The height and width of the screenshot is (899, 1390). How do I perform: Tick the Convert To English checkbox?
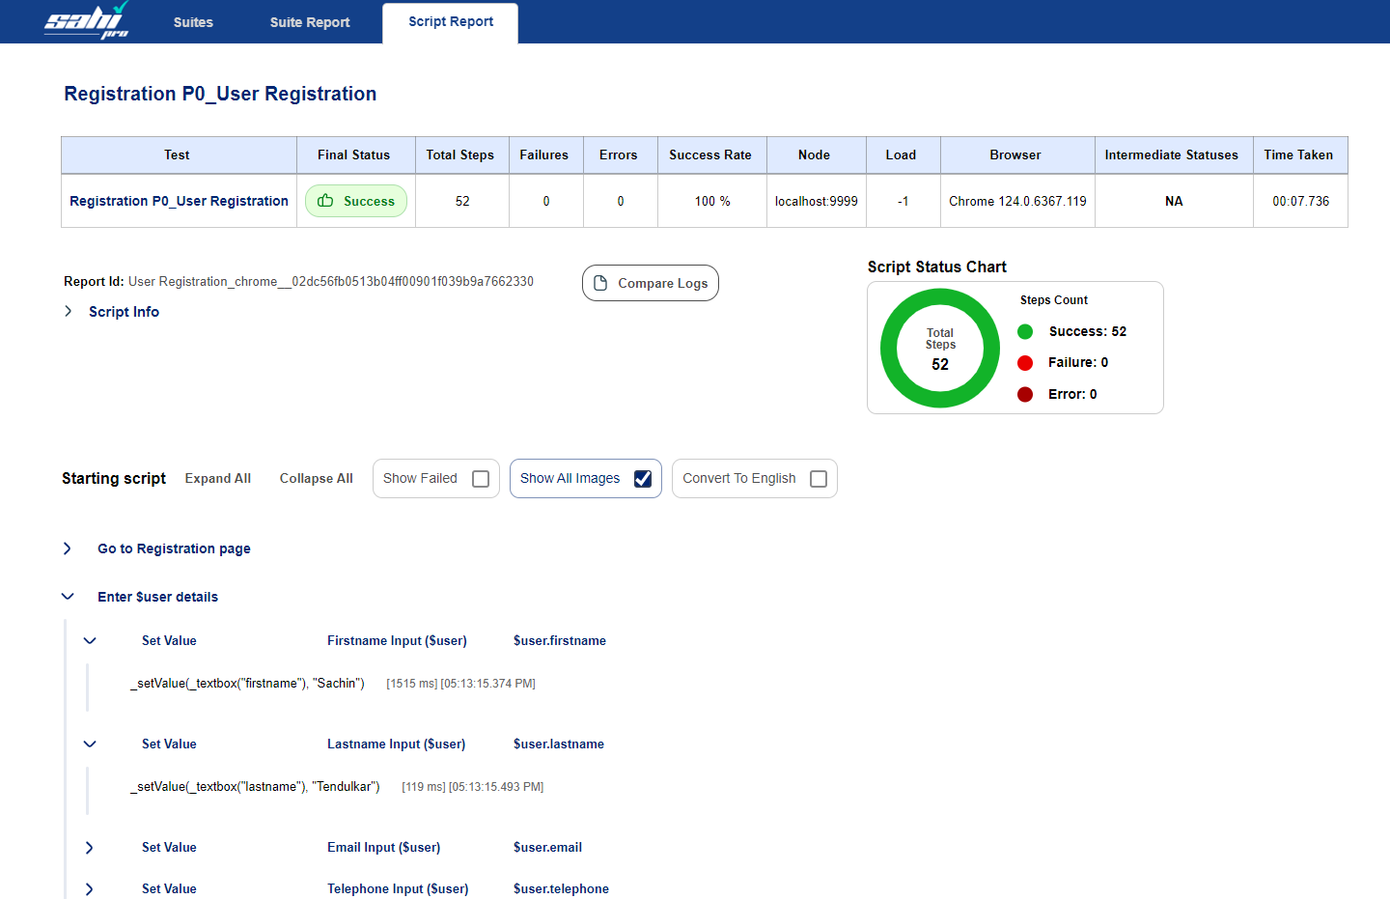tap(819, 479)
